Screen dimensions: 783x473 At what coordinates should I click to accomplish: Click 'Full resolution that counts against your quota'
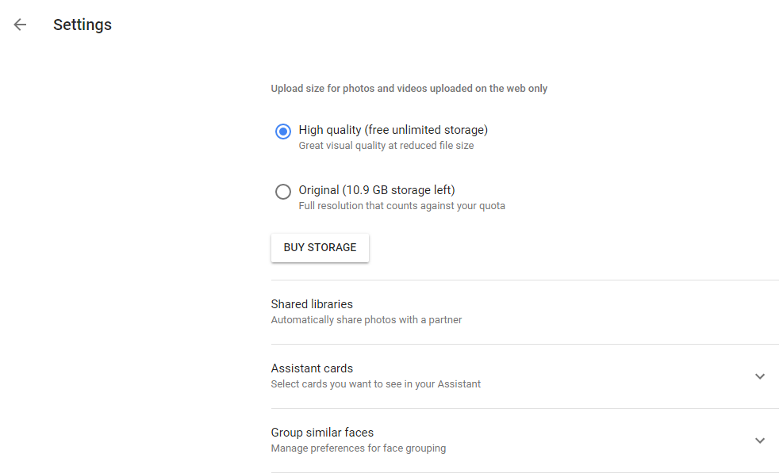click(401, 206)
